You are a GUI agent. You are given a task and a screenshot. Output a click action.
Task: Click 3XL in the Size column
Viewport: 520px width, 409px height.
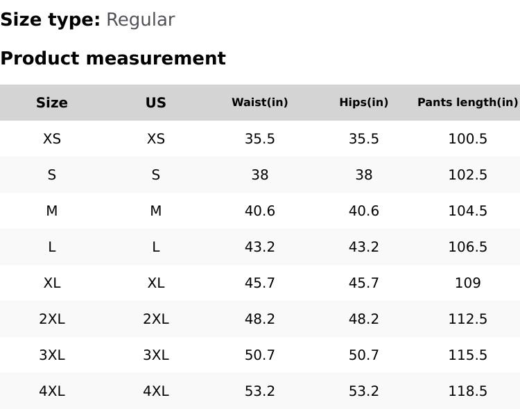(52, 355)
